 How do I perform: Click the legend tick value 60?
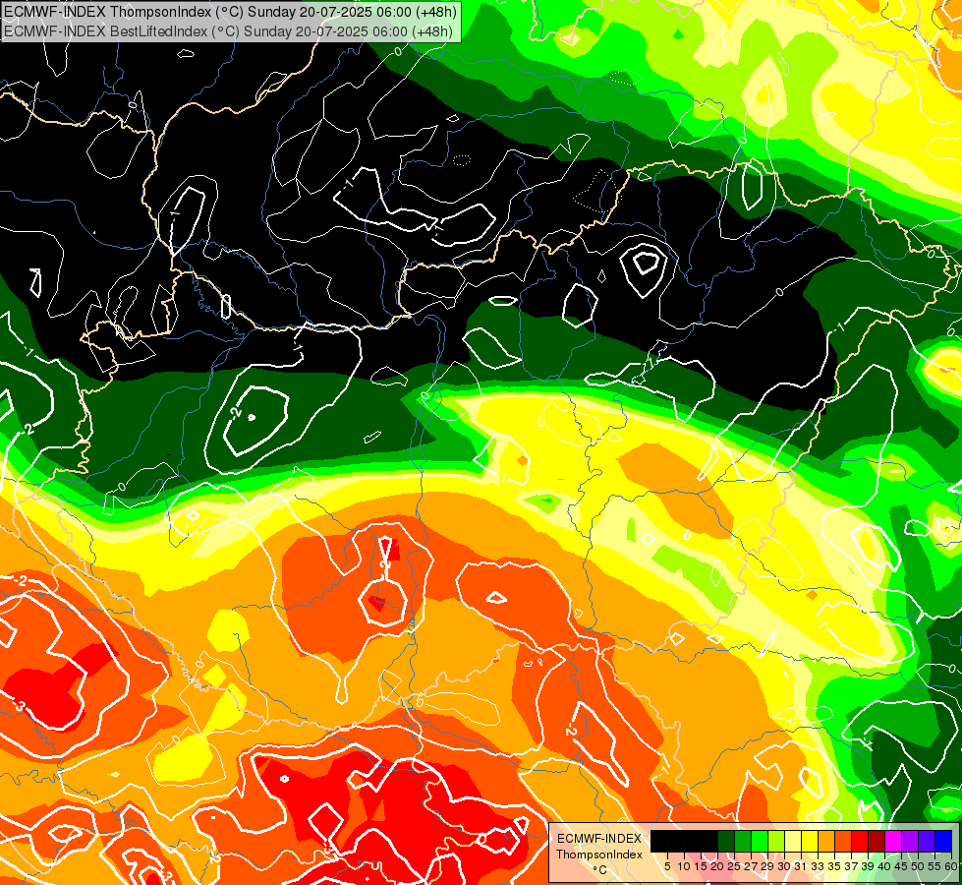951,866
